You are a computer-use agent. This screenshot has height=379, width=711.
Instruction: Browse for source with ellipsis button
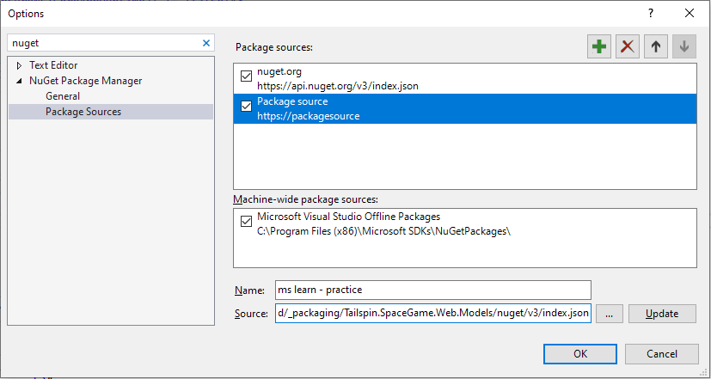click(609, 314)
